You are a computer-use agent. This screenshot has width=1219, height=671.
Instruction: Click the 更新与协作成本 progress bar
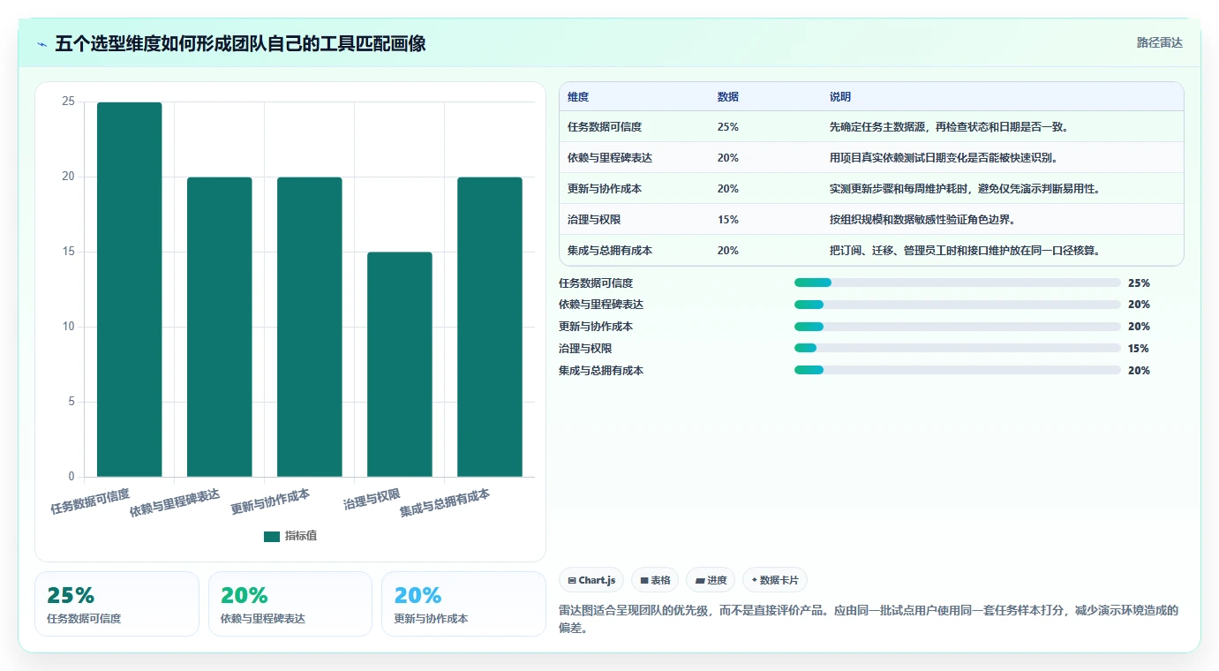[x=958, y=327]
